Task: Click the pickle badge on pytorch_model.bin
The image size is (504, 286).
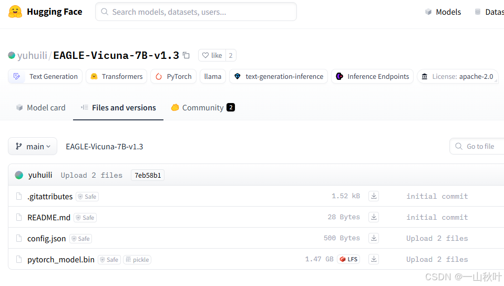Action: [137, 260]
